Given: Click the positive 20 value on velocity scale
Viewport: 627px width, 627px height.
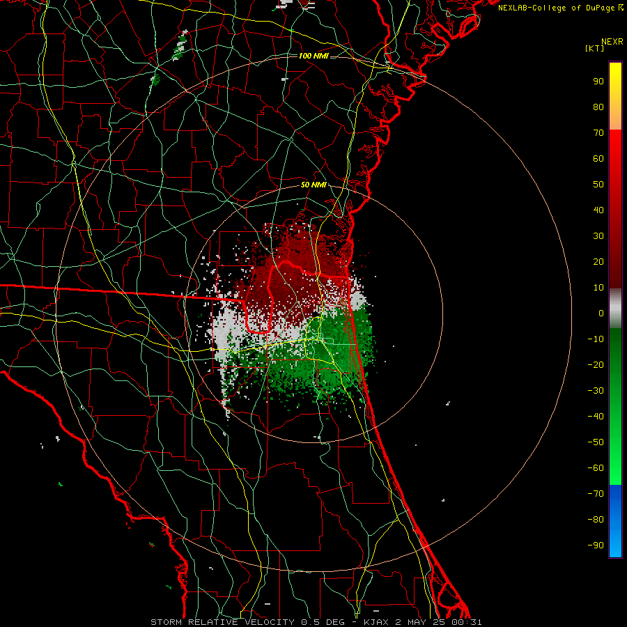Looking at the screenshot, I should pyautogui.click(x=598, y=261).
